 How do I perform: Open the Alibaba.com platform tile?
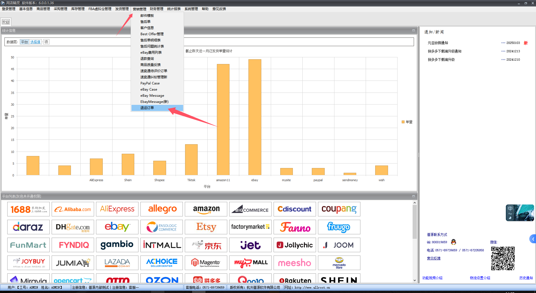click(73, 209)
